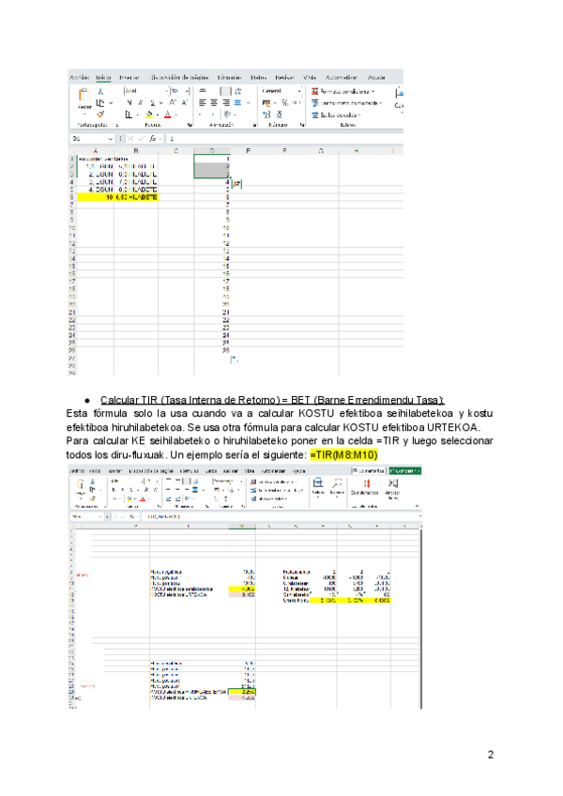The image size is (563, 796).
Task: Click the Pegar clipboard icon in upper ribbon
Action: [84, 95]
